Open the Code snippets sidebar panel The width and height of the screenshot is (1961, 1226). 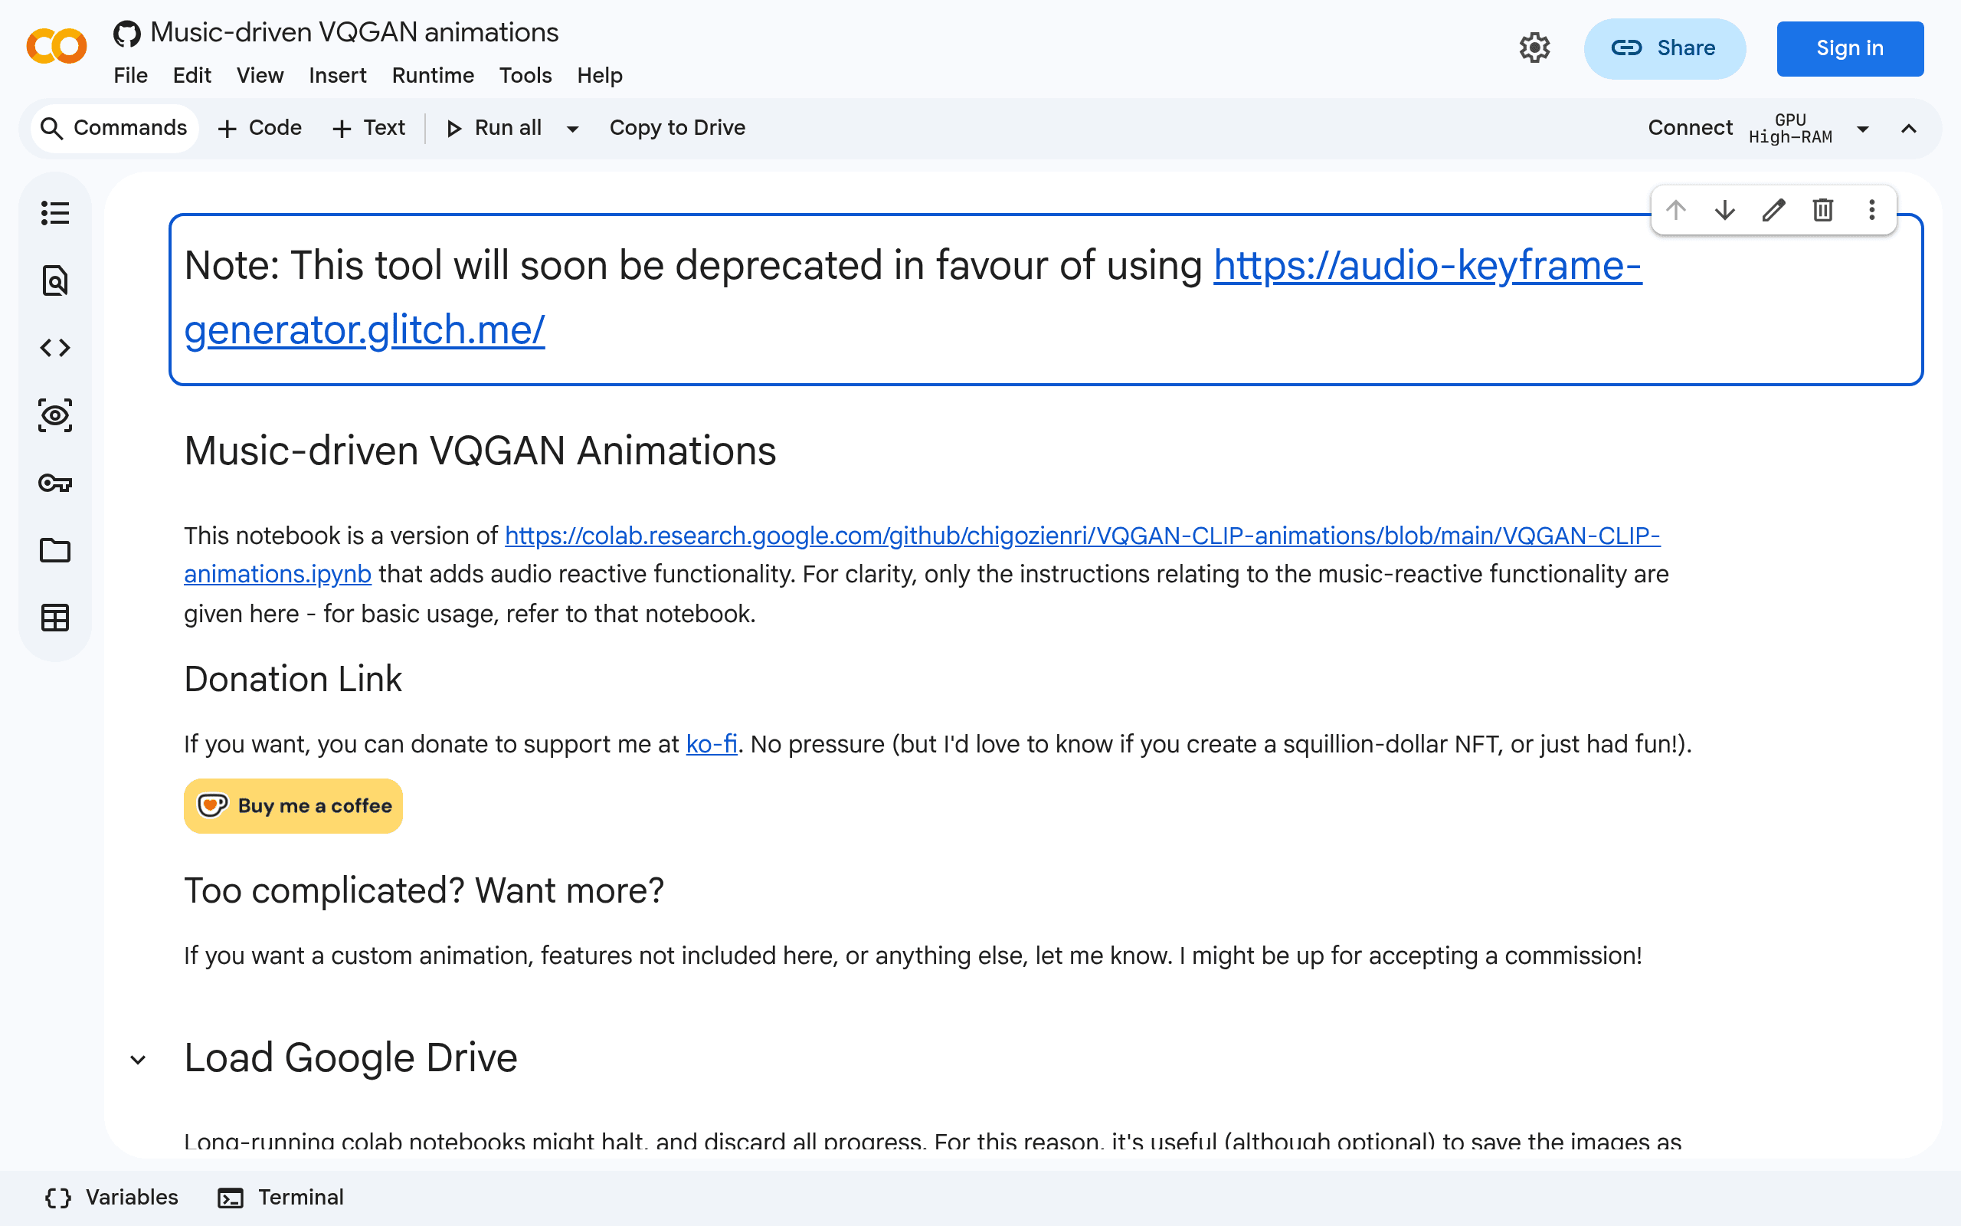[x=55, y=348]
